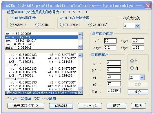The height and width of the screenshot is (114, 153).
Task: Click the lower results list scroll-down arrow
Action: pyautogui.click(x=80, y=92)
